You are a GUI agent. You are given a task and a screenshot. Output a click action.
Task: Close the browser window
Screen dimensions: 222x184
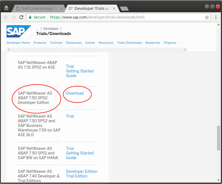tap(218, 7)
